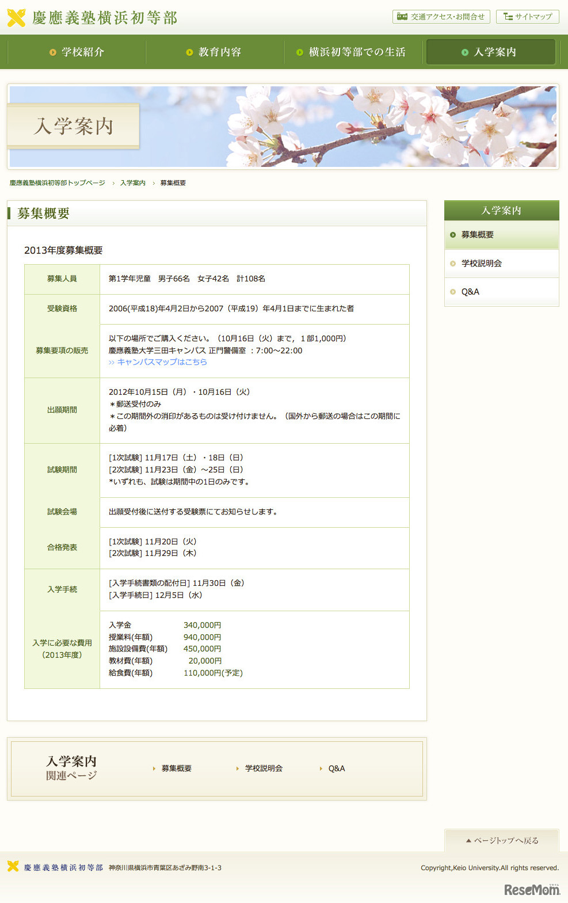Select 学校紹介 in the navigation bar
568x903 pixels.
(77, 52)
